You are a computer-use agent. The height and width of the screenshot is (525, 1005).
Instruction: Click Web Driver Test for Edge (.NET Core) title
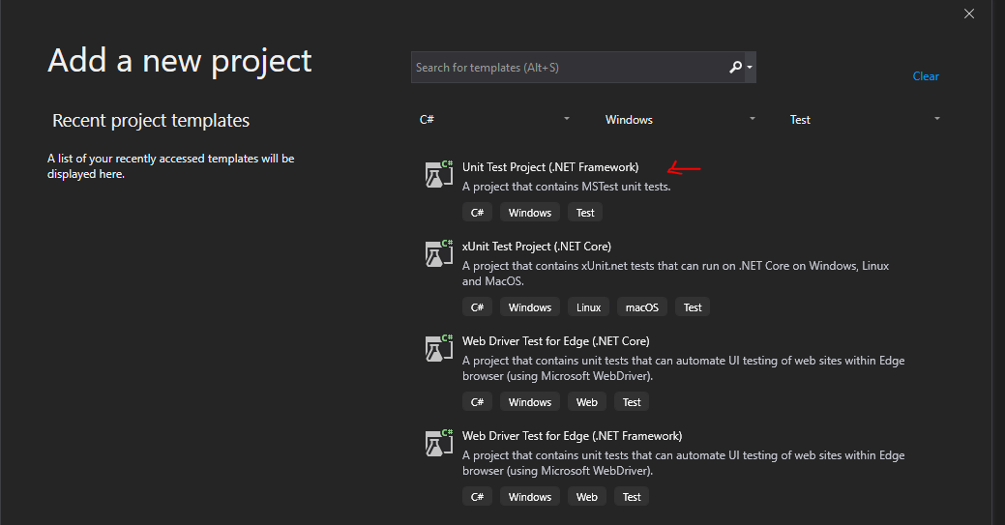point(555,341)
